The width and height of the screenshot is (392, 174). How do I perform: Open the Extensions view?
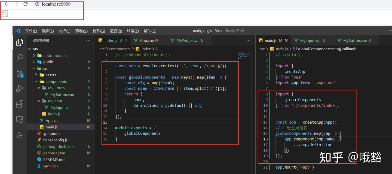(x=19, y=104)
